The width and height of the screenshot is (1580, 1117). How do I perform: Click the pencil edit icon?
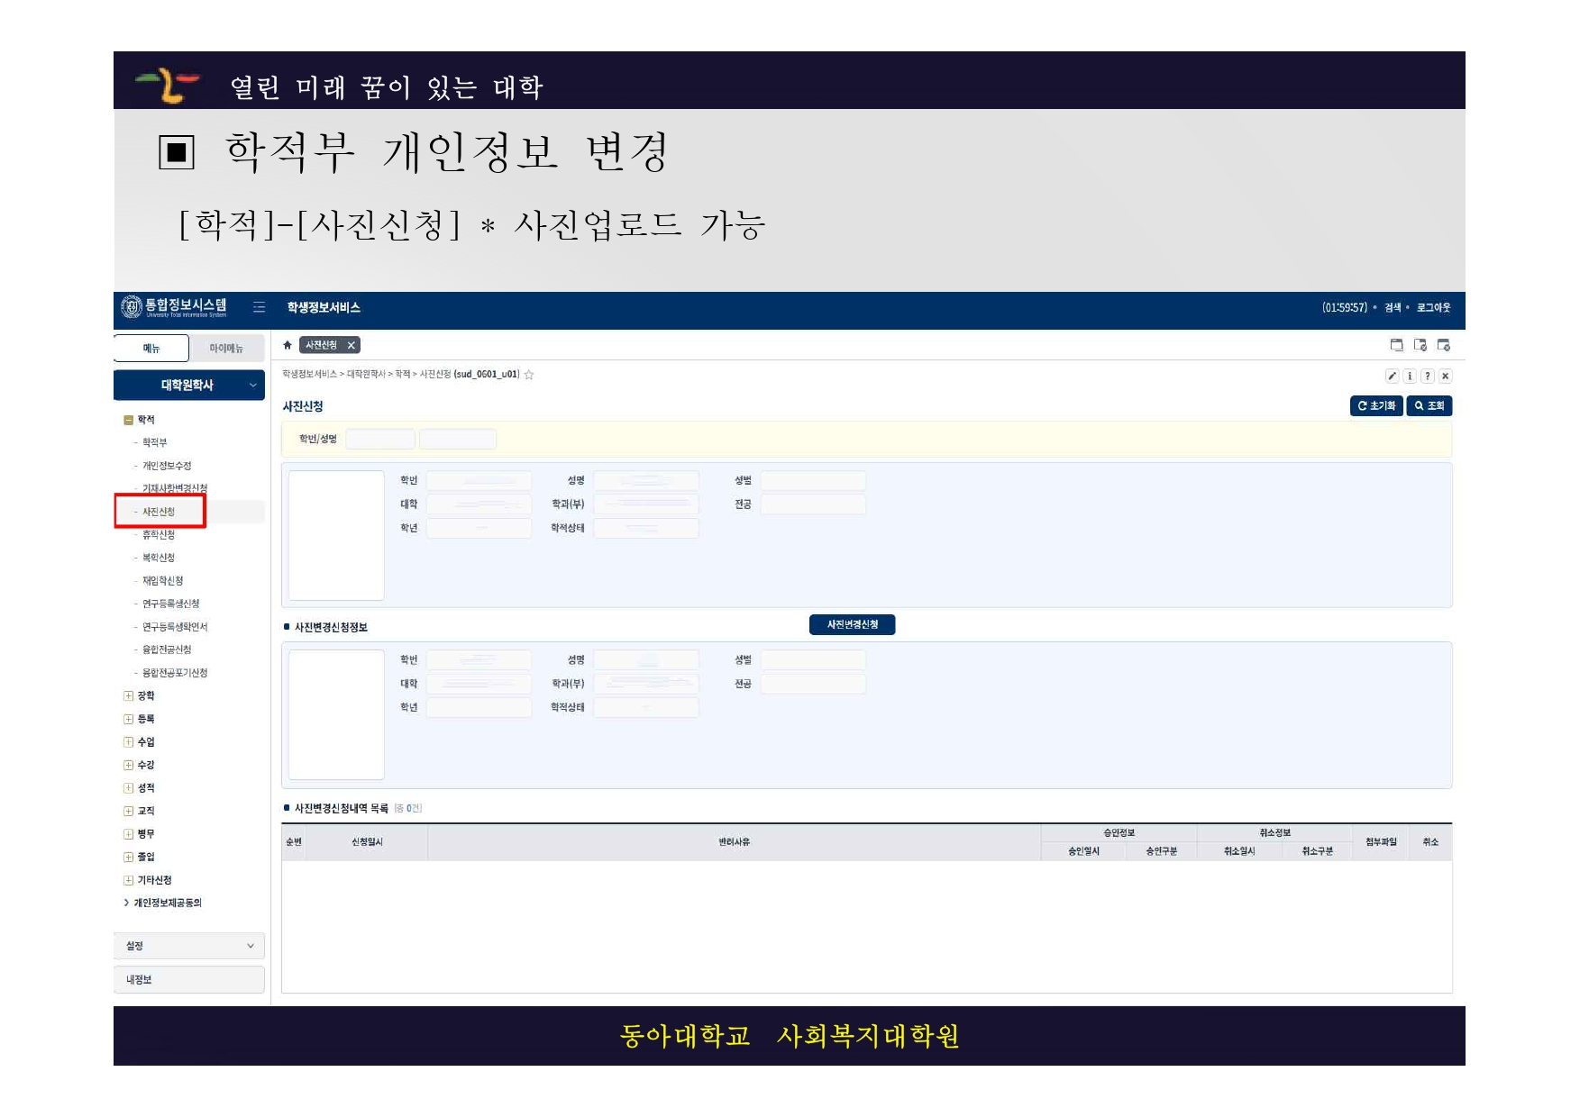(x=1392, y=377)
